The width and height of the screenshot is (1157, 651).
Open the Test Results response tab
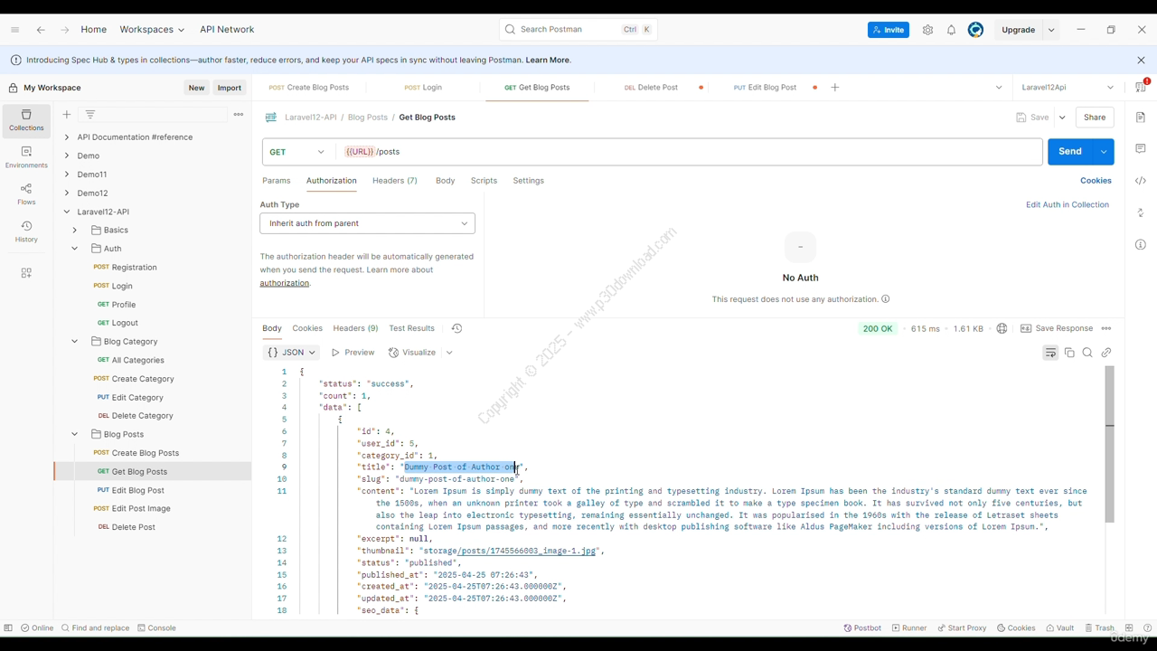point(411,328)
